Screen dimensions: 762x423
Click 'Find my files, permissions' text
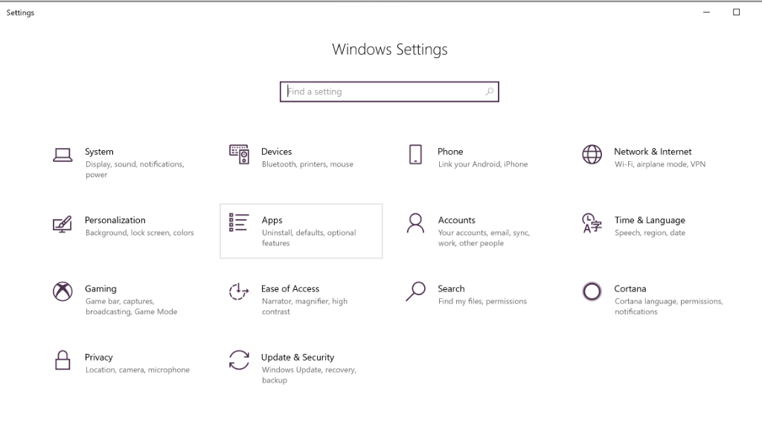(482, 301)
